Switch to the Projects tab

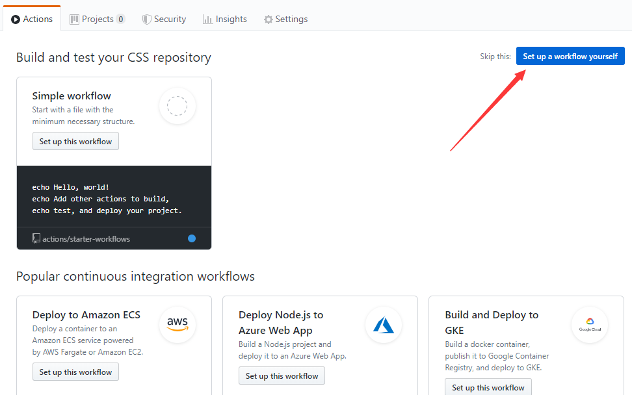pos(97,19)
